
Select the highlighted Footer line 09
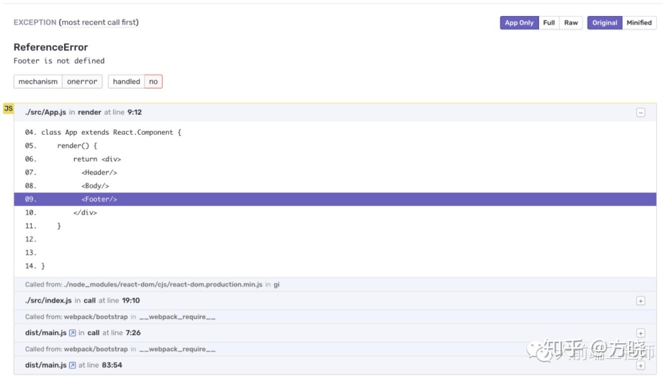click(100, 199)
